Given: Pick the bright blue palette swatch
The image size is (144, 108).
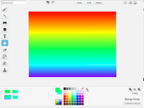Looking at the screenshot, I should (x=77, y=96).
